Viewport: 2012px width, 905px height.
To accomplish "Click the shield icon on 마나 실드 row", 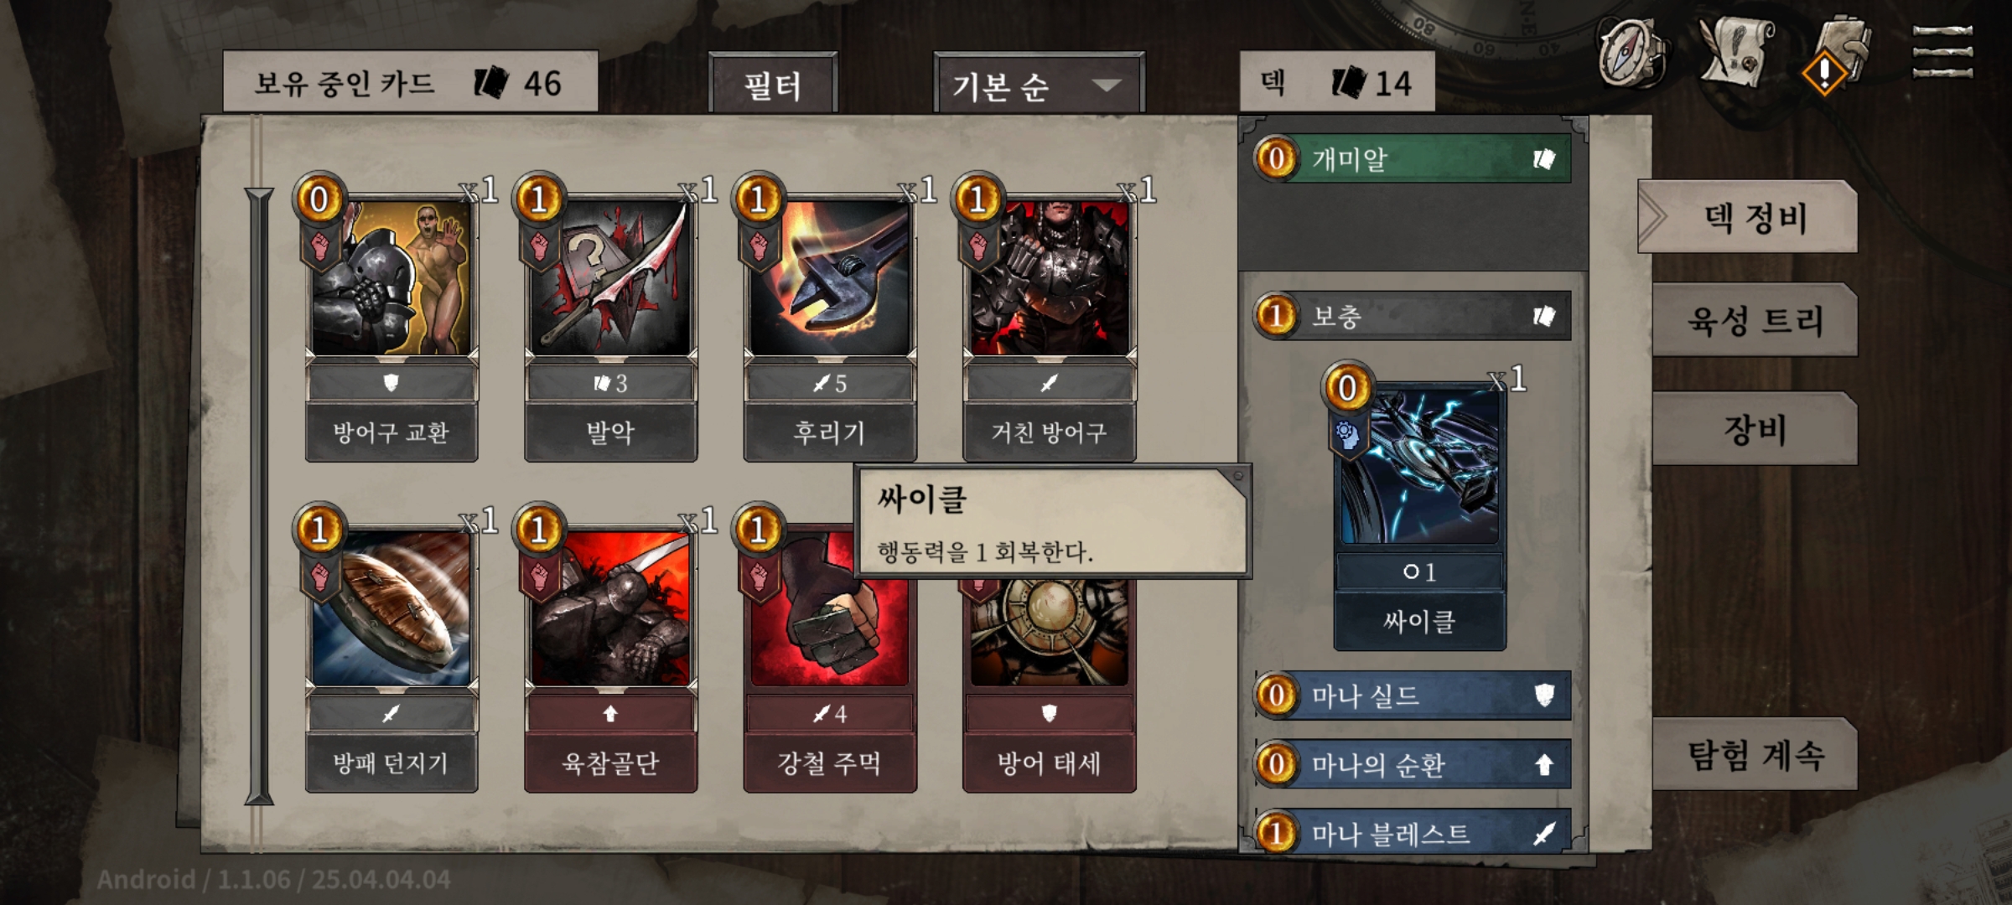I will click(1543, 695).
